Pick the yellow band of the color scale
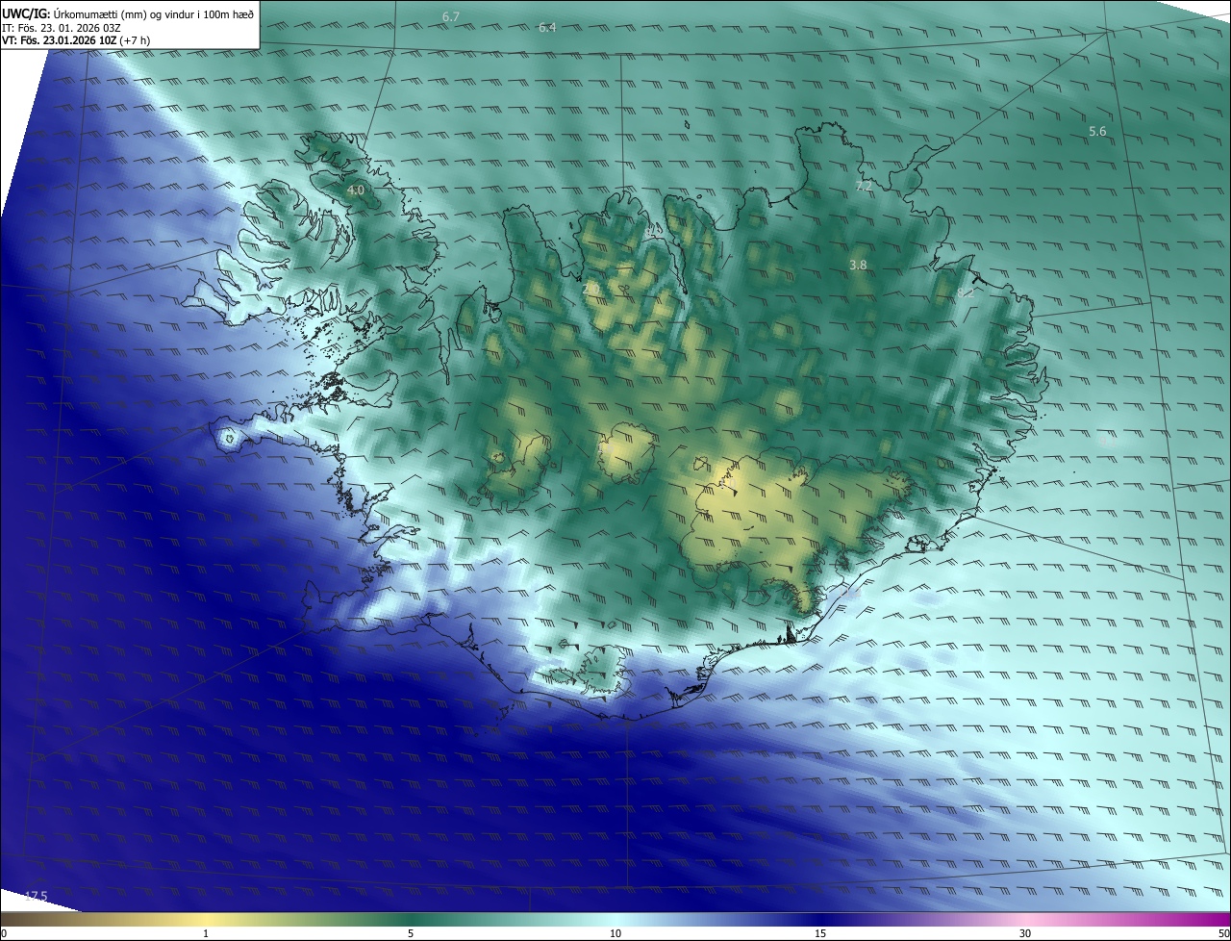Screen dimensions: 1231x941 click(206, 919)
